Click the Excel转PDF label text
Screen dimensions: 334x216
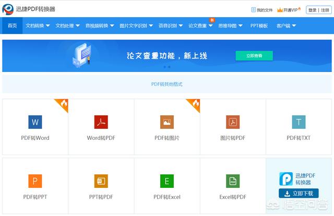[233, 197]
